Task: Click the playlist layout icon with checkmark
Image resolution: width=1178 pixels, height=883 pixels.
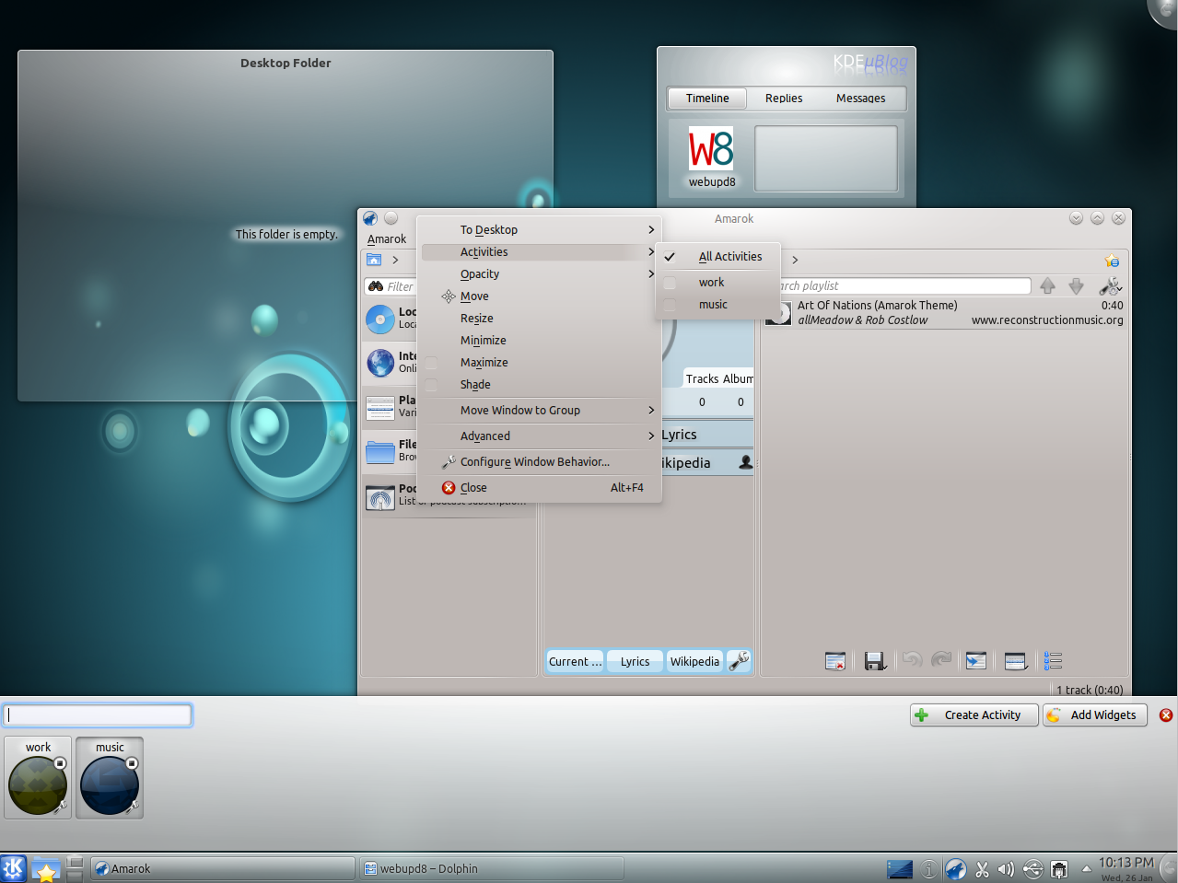Action: tap(1016, 661)
